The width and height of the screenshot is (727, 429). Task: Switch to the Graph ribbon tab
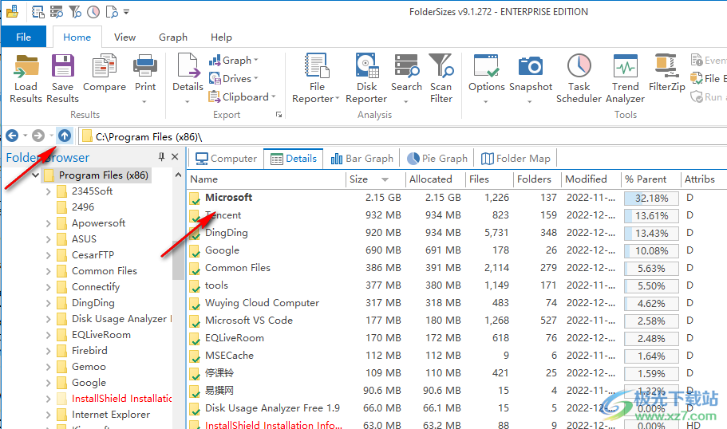(x=173, y=37)
